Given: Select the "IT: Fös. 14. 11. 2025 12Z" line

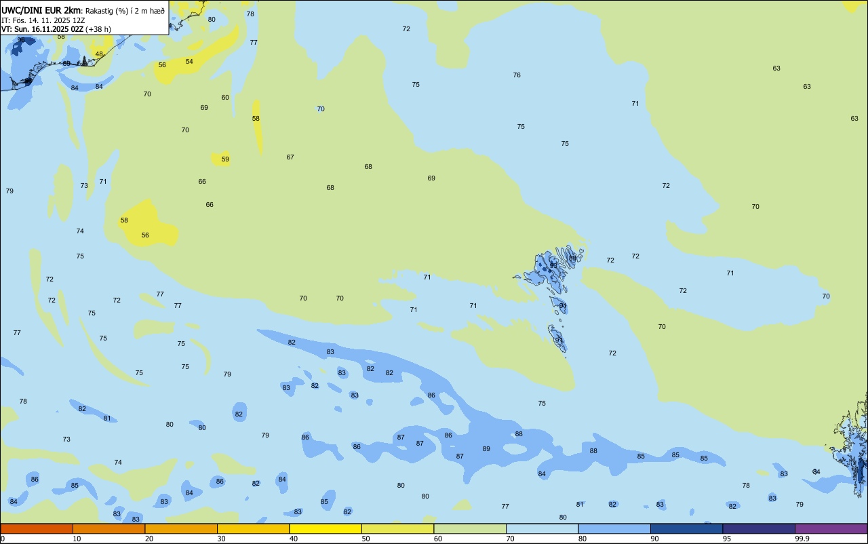Looking at the screenshot, I should pyautogui.click(x=43, y=20).
